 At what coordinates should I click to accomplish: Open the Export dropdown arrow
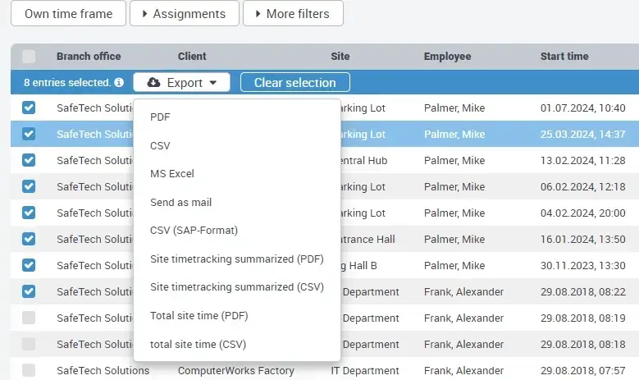213,83
